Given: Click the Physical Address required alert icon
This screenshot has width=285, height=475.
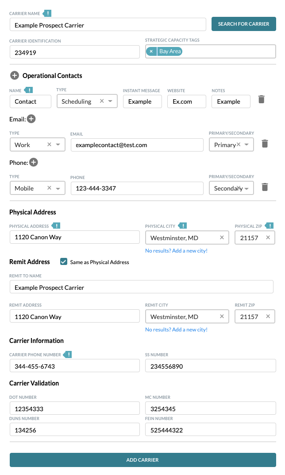Looking at the screenshot, I should (56, 226).
